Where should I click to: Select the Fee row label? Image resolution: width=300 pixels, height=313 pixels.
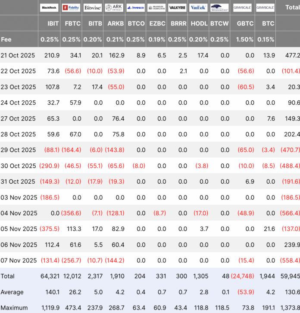tap(6, 39)
